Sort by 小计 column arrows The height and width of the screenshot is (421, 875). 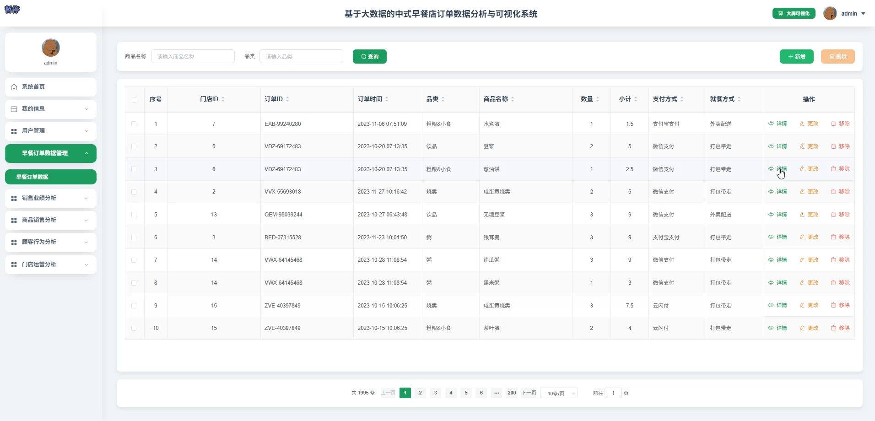636,99
